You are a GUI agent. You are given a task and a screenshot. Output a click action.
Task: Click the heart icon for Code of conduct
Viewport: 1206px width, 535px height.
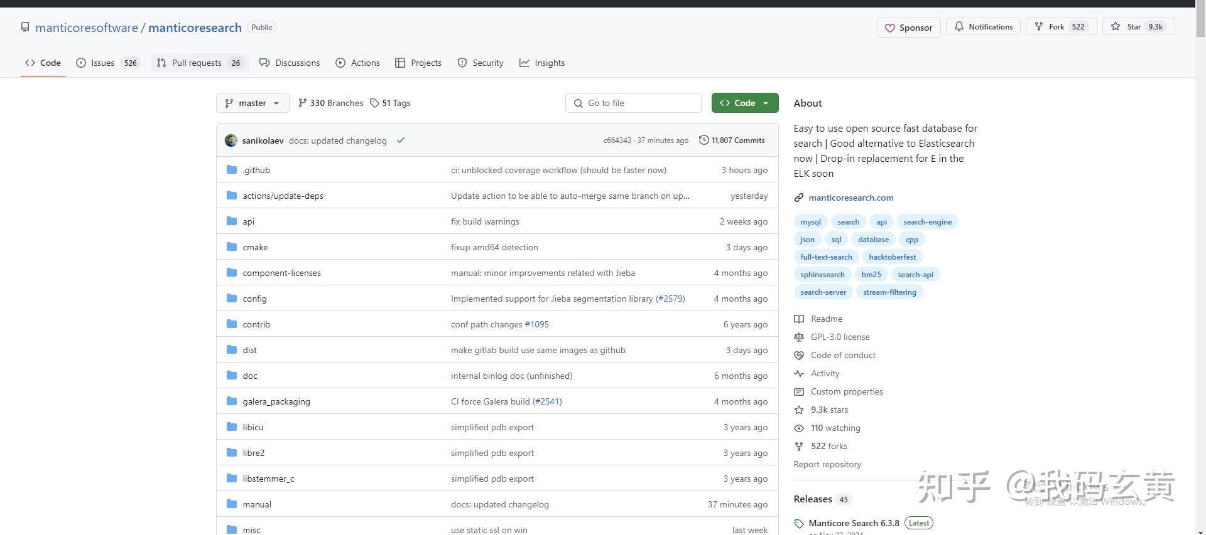pyautogui.click(x=799, y=355)
